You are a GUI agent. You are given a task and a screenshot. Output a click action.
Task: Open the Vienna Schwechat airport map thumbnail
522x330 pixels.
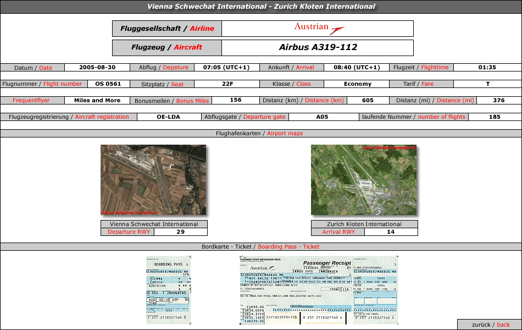[153, 180]
